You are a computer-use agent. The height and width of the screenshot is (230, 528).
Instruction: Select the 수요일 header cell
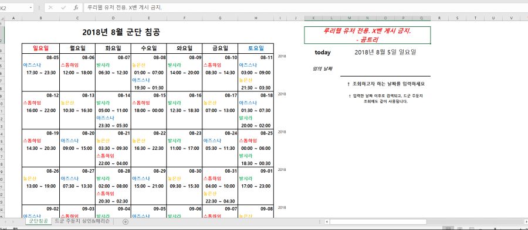(149, 49)
